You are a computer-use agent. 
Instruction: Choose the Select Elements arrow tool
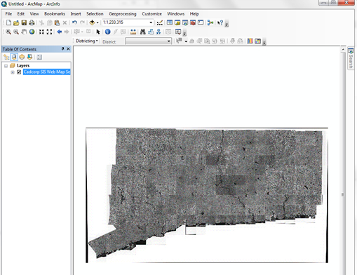98,32
